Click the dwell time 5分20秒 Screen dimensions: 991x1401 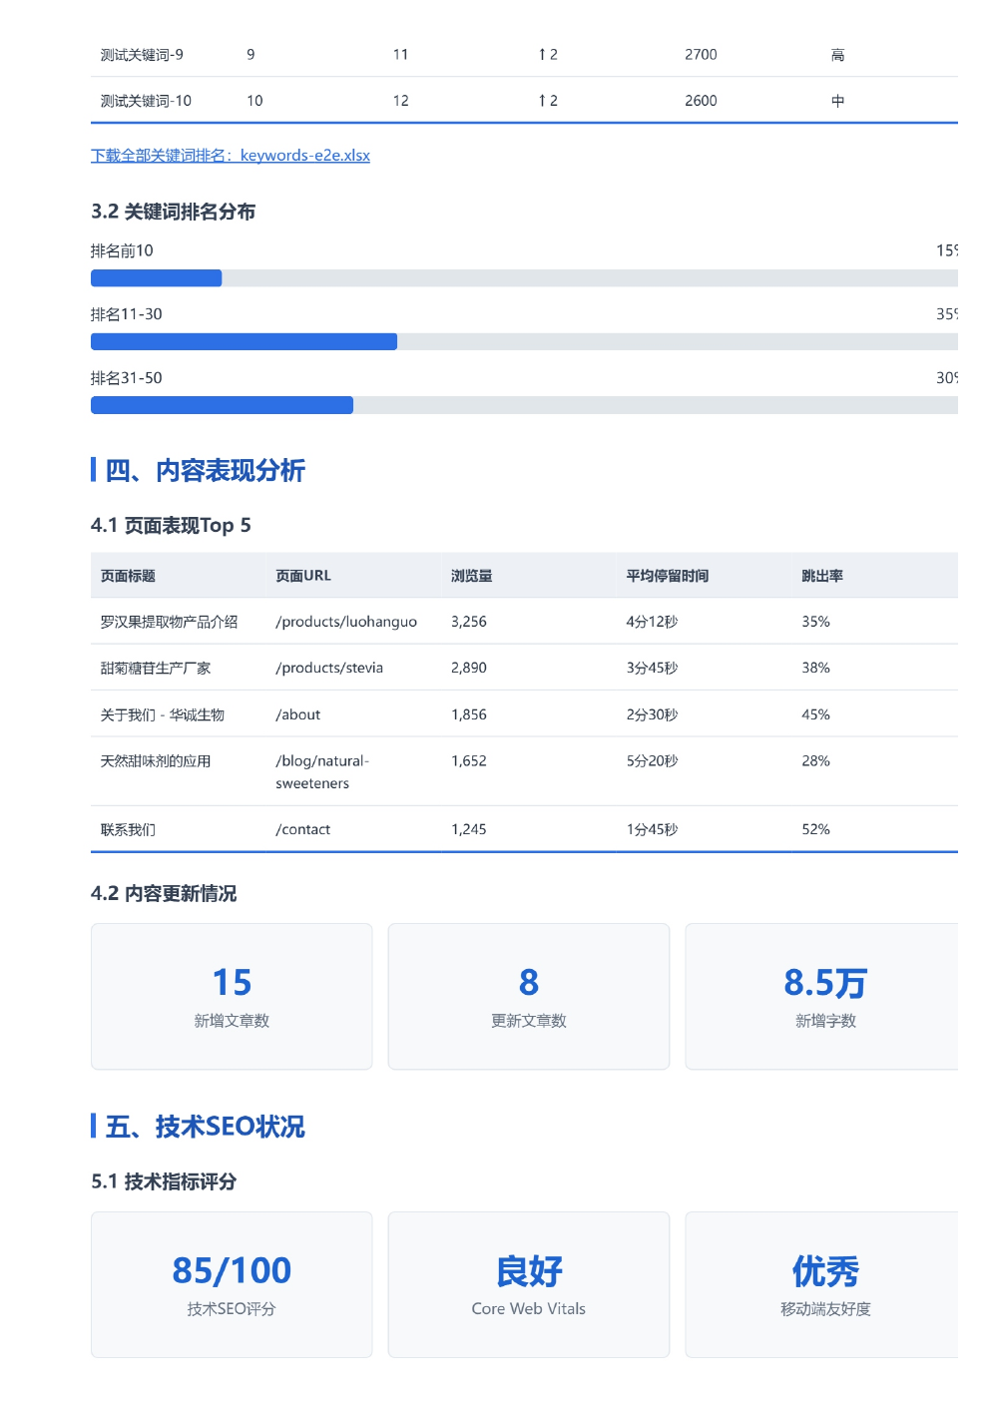(652, 760)
